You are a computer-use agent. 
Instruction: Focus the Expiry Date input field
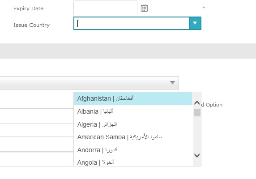point(105,9)
